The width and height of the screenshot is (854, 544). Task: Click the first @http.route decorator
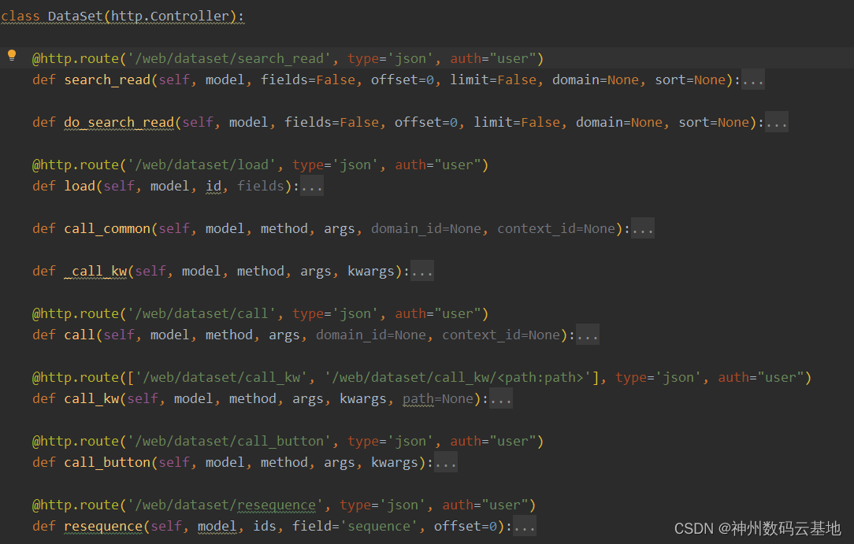pos(75,59)
